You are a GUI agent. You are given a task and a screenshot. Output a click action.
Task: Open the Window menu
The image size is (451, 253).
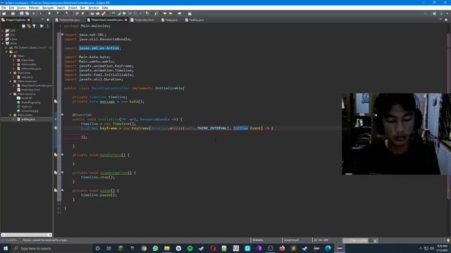coord(94,8)
